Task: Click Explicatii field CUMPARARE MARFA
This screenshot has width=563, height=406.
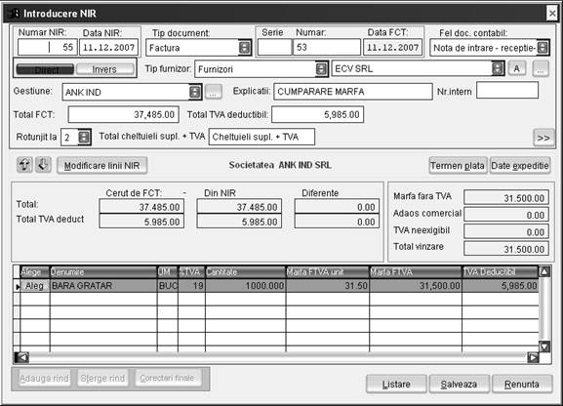Action: [x=353, y=92]
